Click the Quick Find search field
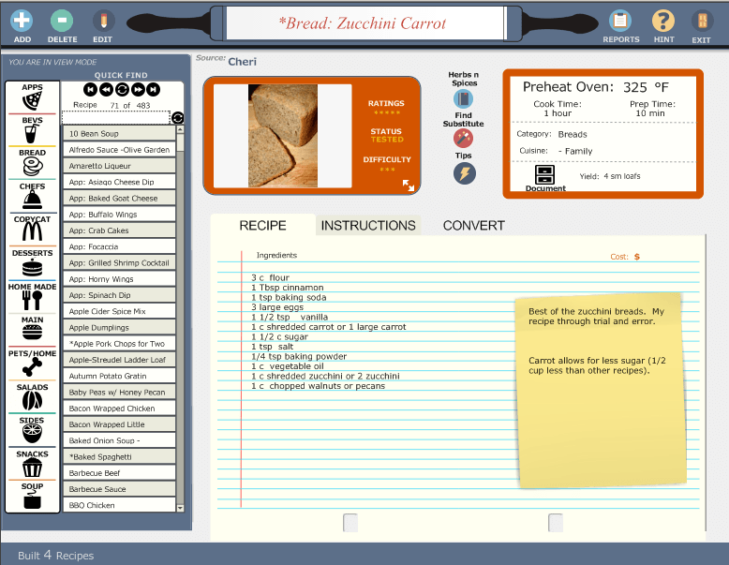The image size is (729, 565). pos(115,117)
